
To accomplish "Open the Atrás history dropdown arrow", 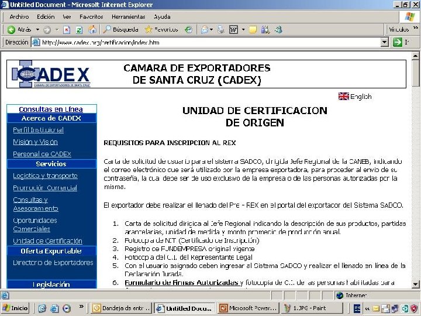I will coord(37,30).
